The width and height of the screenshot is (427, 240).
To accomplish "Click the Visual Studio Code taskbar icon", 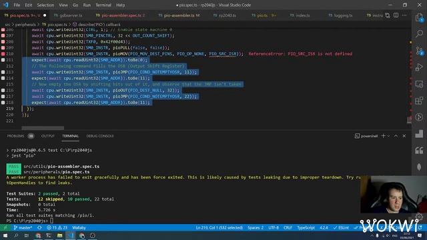I will (71, 235).
